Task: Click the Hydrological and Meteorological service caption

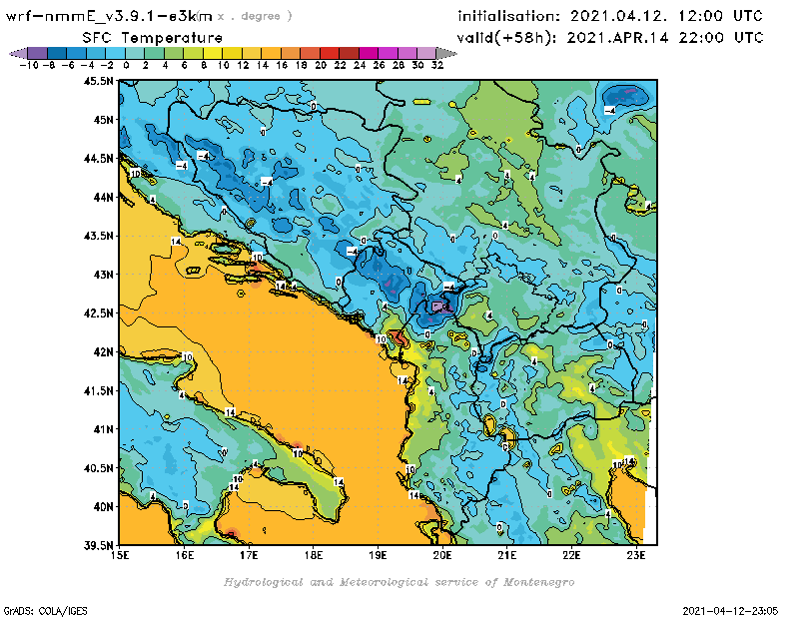Action: tap(398, 581)
